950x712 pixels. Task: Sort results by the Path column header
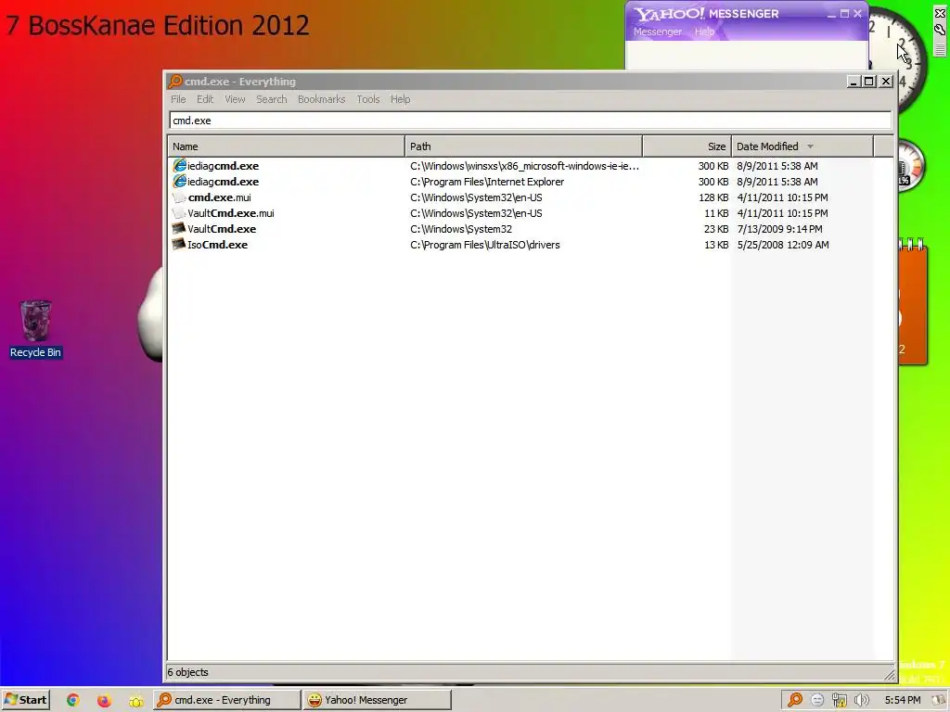(523, 146)
